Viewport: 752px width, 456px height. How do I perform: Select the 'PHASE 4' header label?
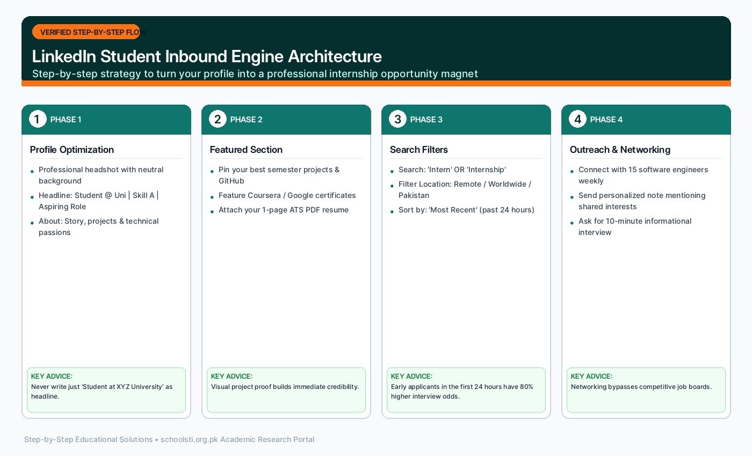click(606, 120)
